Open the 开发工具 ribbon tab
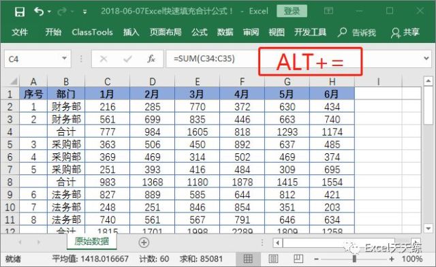Viewport: 436px width, 267px height. [x=311, y=32]
